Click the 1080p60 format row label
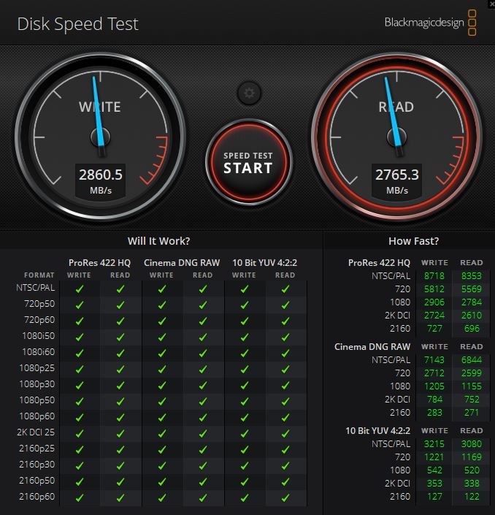Viewport: 495px width, 515px height. click(37, 416)
